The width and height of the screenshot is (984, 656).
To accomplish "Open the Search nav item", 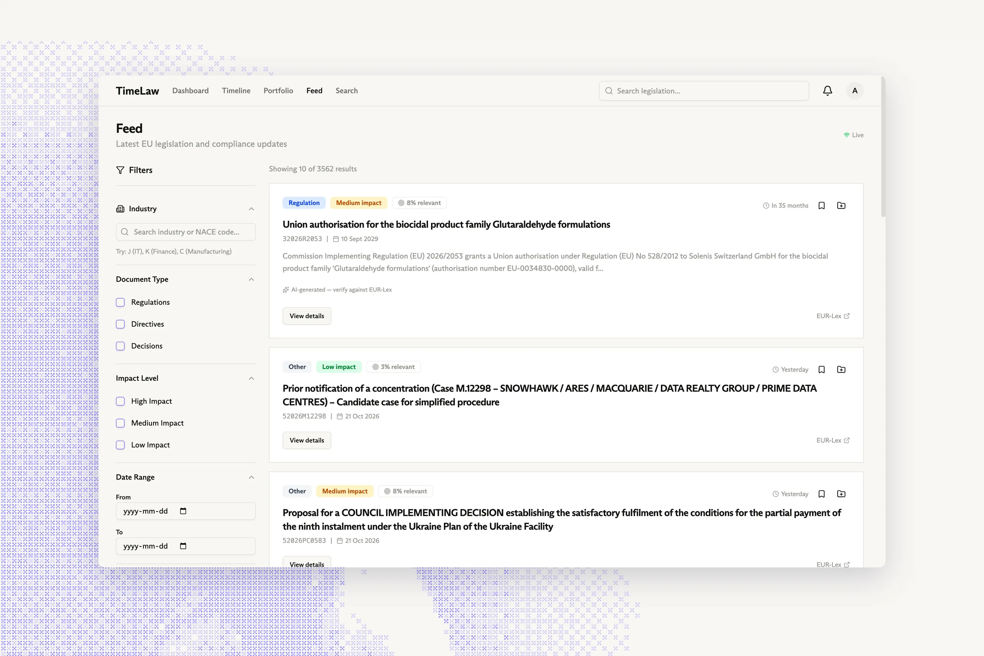I will pos(346,91).
